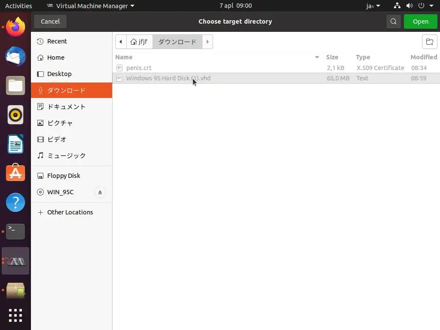Screen dimensions: 440x330
Task: Open Rhythmbox from the dock
Action: pos(15,115)
